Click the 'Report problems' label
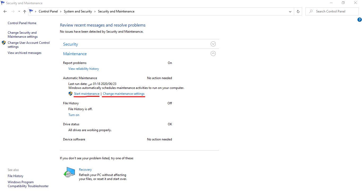Viewport: 362px width, 193px height. (75, 63)
